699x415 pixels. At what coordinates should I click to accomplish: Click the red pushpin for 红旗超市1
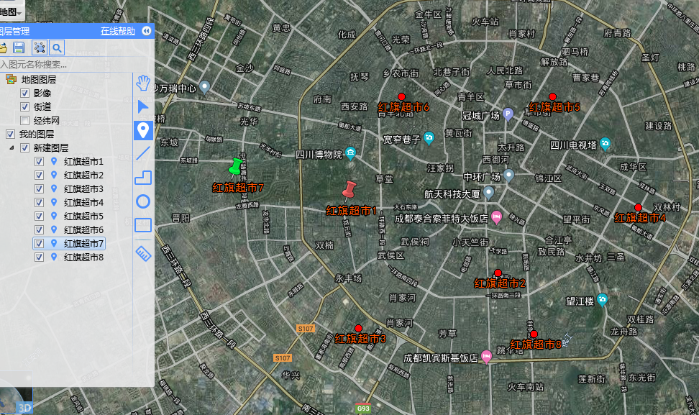[349, 191]
